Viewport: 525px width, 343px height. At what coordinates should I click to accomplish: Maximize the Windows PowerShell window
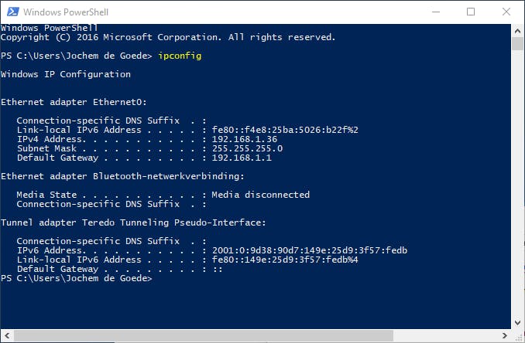pos(471,12)
